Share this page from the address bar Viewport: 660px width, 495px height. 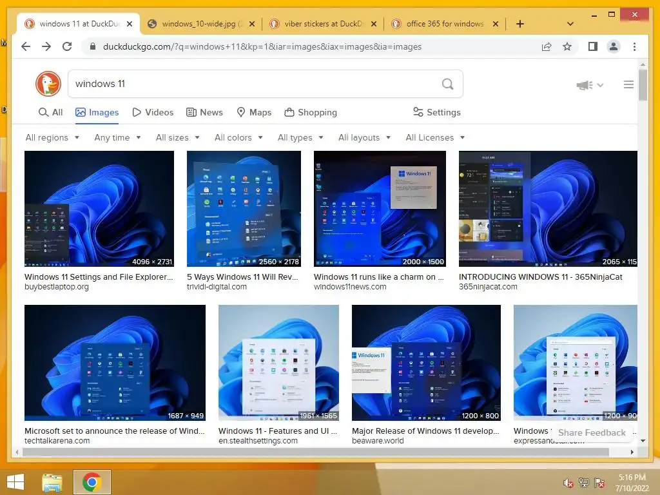547,46
